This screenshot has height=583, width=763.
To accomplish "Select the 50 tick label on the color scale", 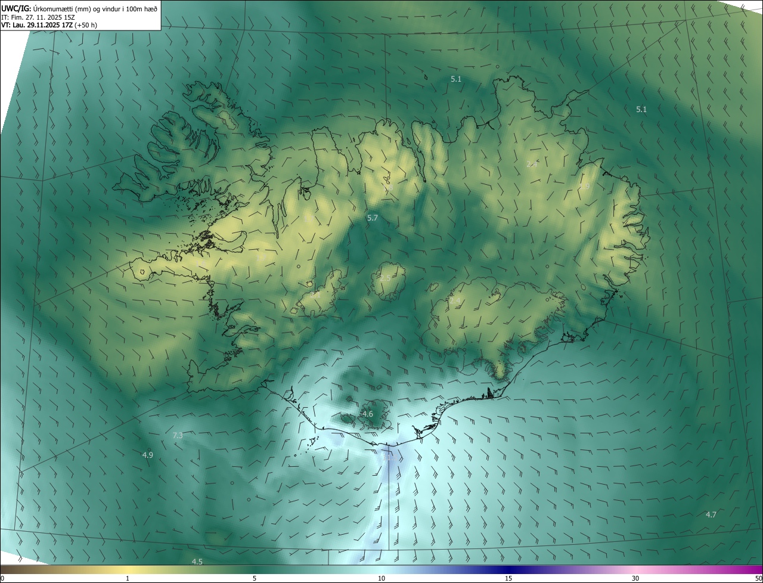I will (x=758, y=578).
